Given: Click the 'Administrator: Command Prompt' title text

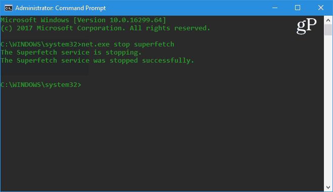Looking at the screenshot, I should coord(61,8).
